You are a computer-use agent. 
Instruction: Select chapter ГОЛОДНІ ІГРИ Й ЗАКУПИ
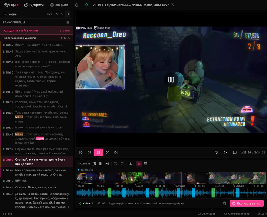(x=37, y=31)
